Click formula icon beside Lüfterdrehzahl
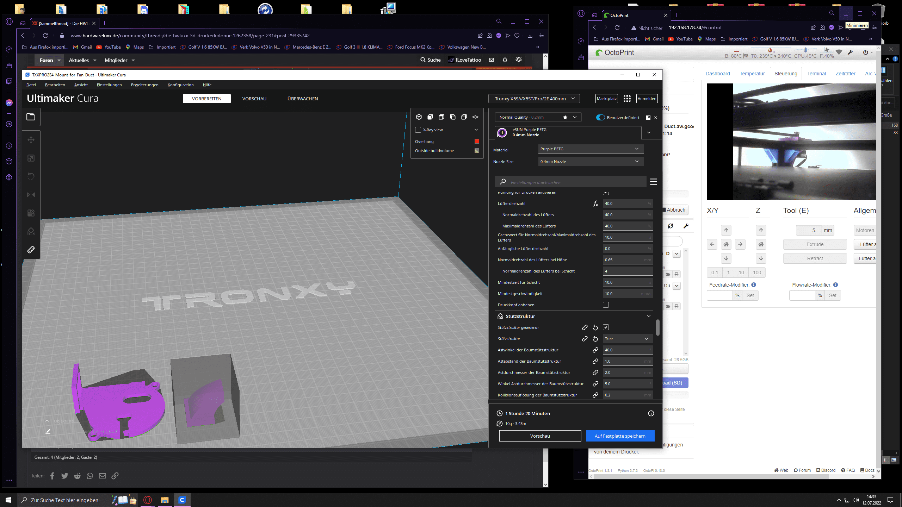Image resolution: width=902 pixels, height=507 pixels. pyautogui.click(x=595, y=204)
